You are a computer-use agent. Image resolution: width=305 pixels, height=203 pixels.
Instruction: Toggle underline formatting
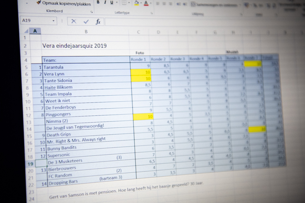pos(112,2)
